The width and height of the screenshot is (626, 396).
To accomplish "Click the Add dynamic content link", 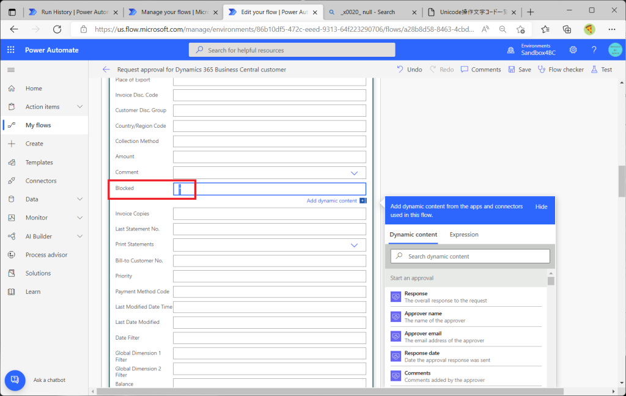I will click(331, 201).
